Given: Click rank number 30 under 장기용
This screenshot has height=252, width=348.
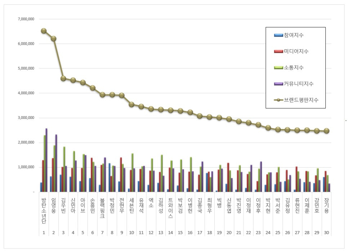Looking at the screenshot, I should coord(326,233).
